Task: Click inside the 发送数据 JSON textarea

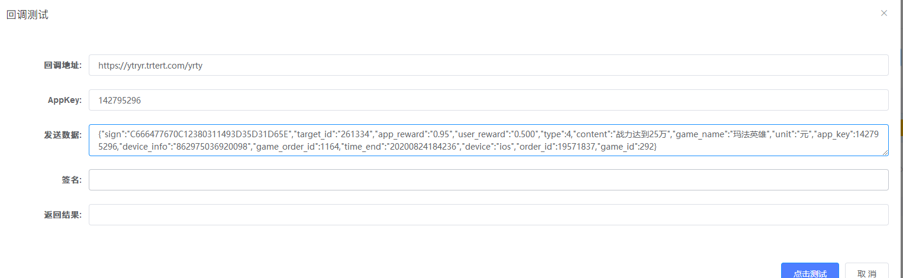Action: coord(488,140)
